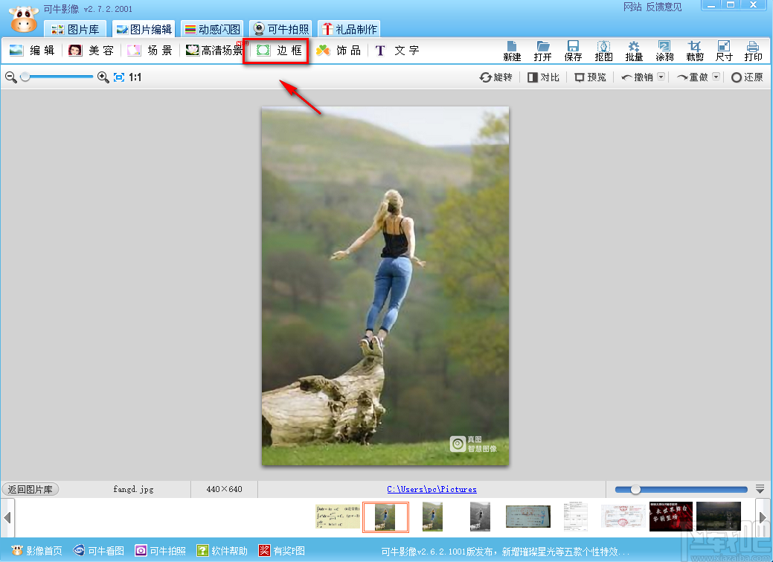This screenshot has width=773, height=562.
Task: Select the math formula thumbnail
Action: pyautogui.click(x=338, y=517)
